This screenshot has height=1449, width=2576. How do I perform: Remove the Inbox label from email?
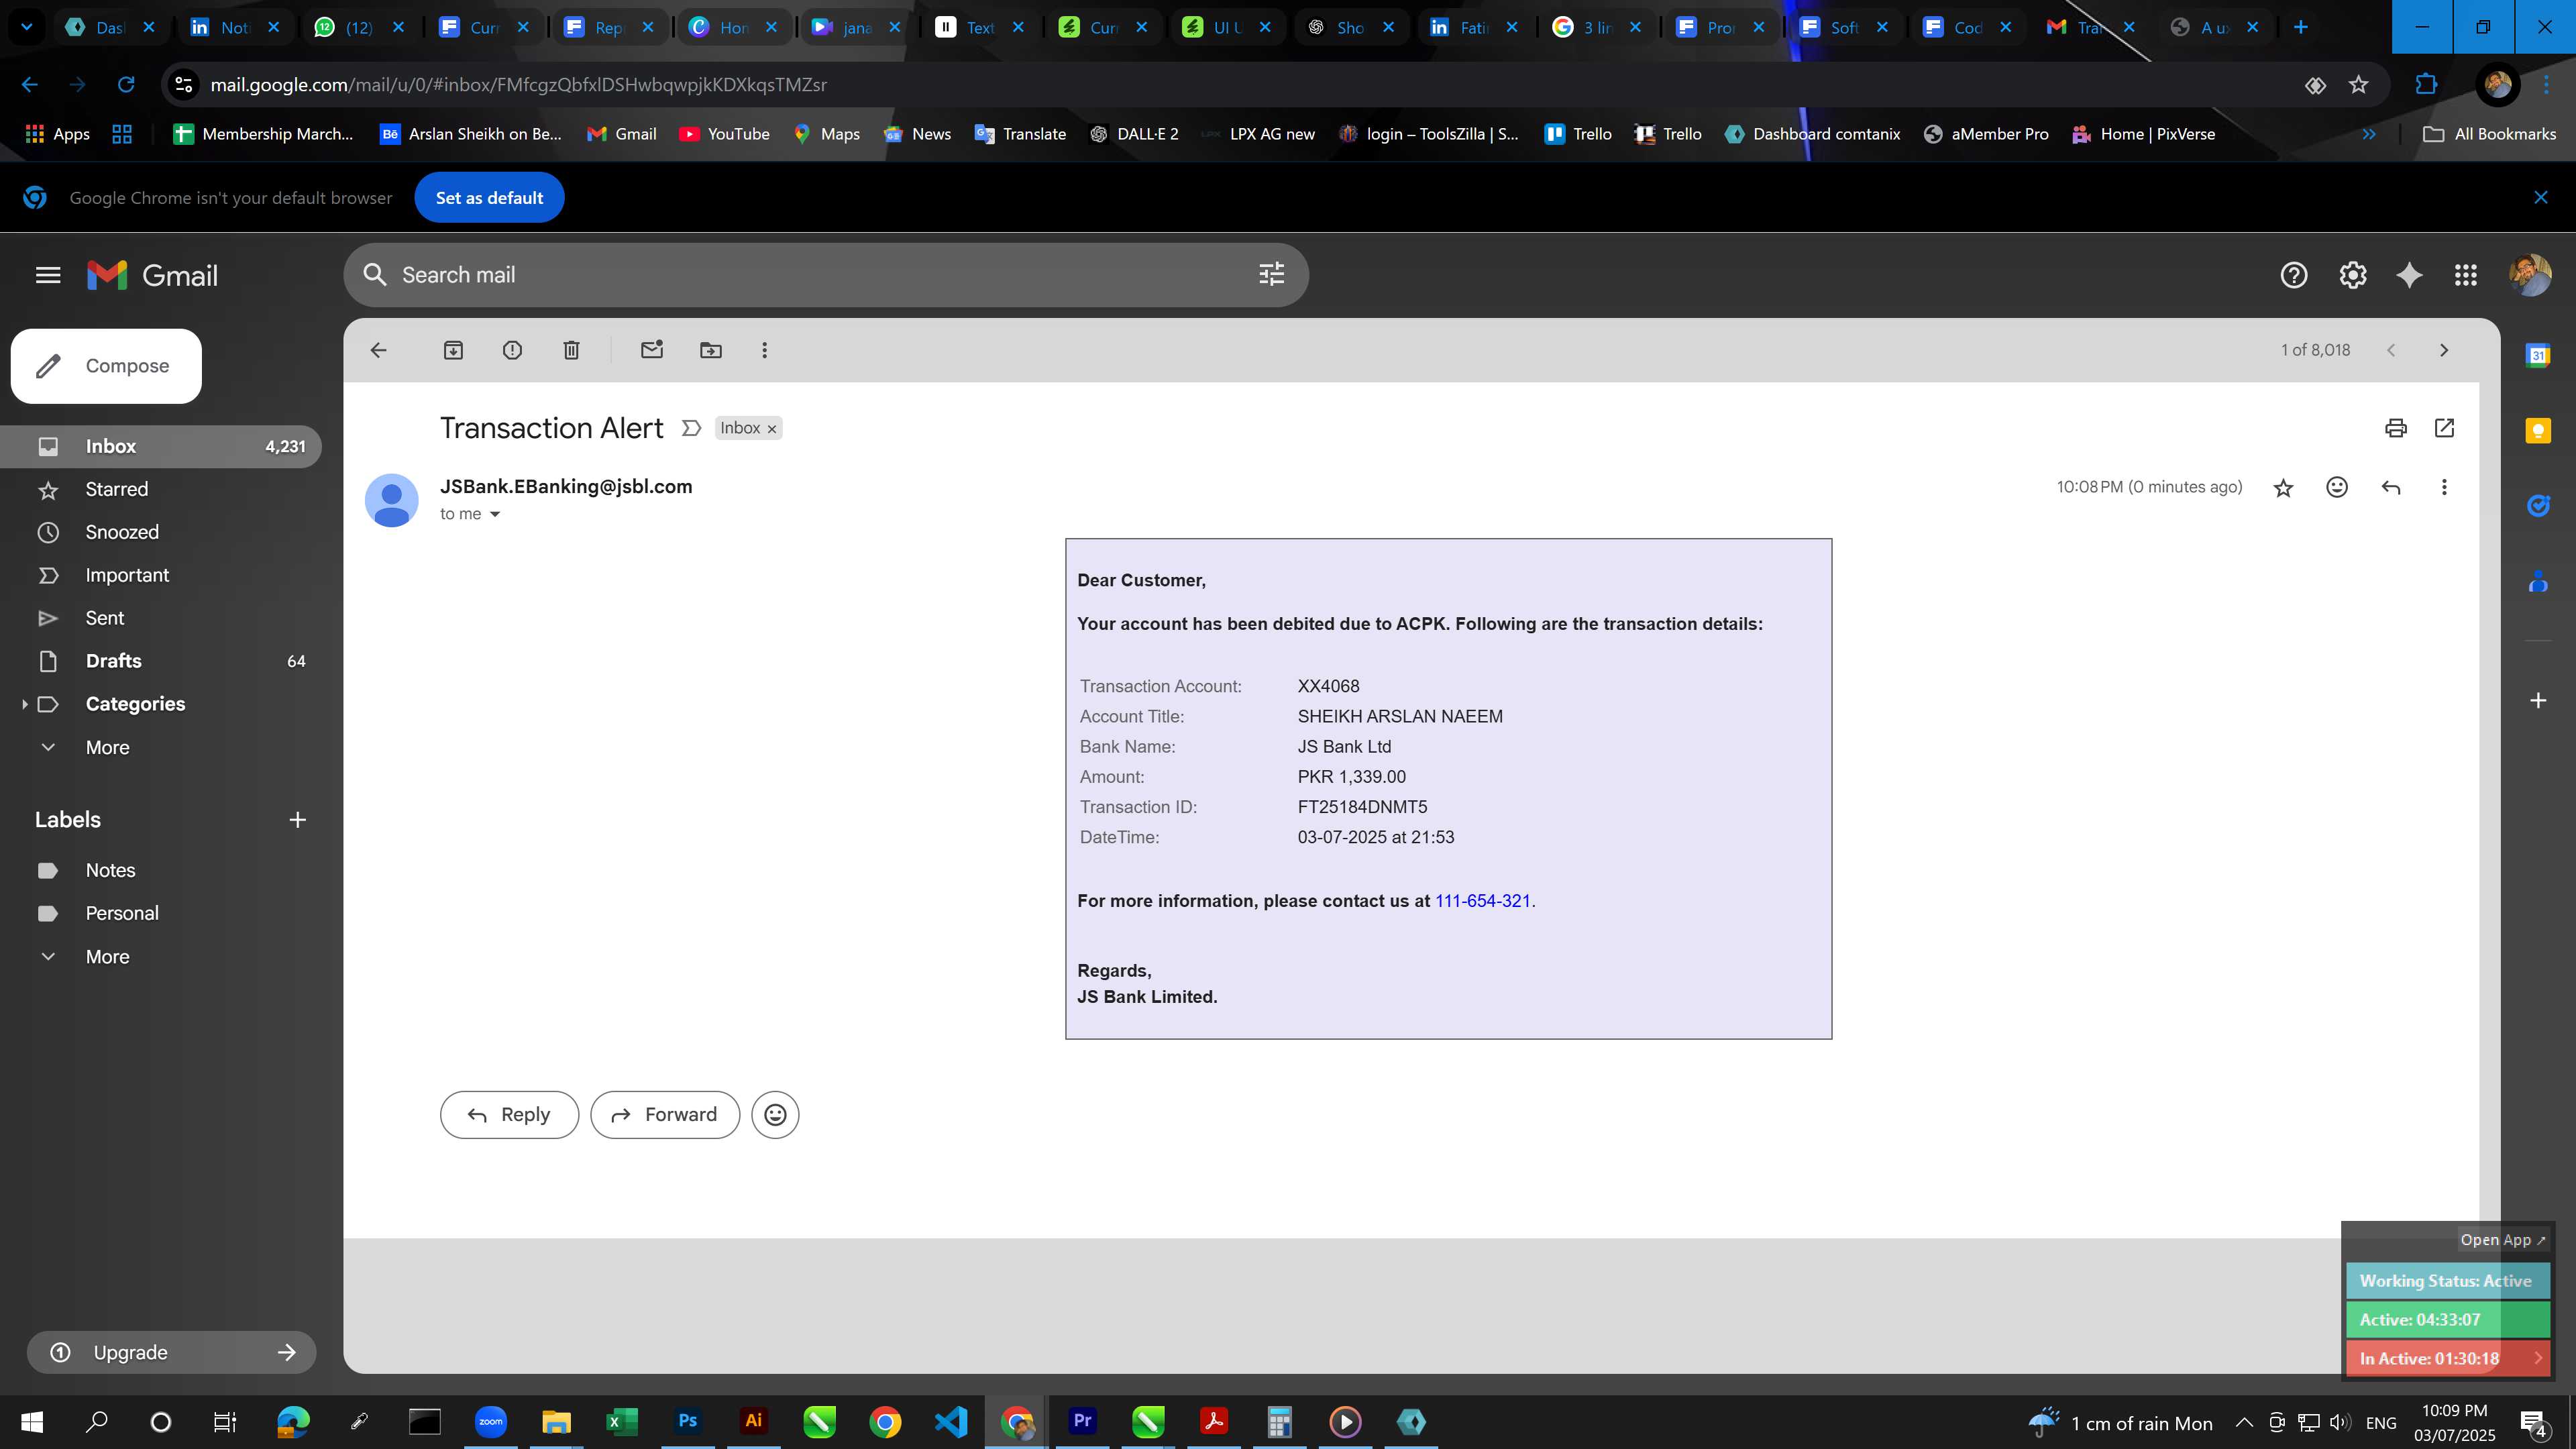click(x=772, y=429)
